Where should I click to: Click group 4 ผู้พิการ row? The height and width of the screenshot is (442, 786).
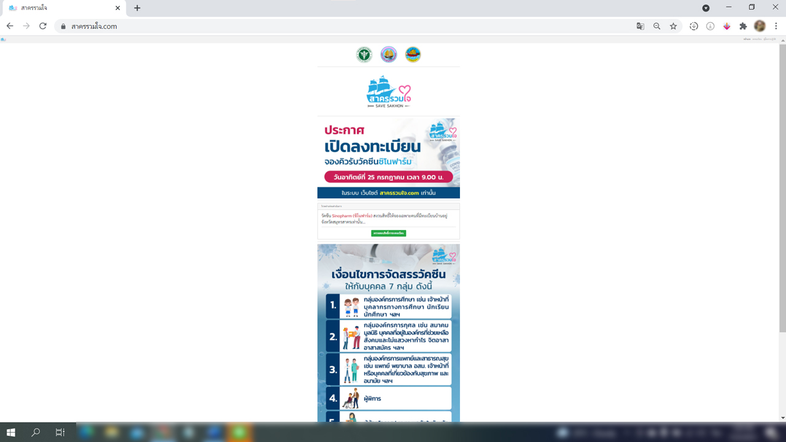389,398
